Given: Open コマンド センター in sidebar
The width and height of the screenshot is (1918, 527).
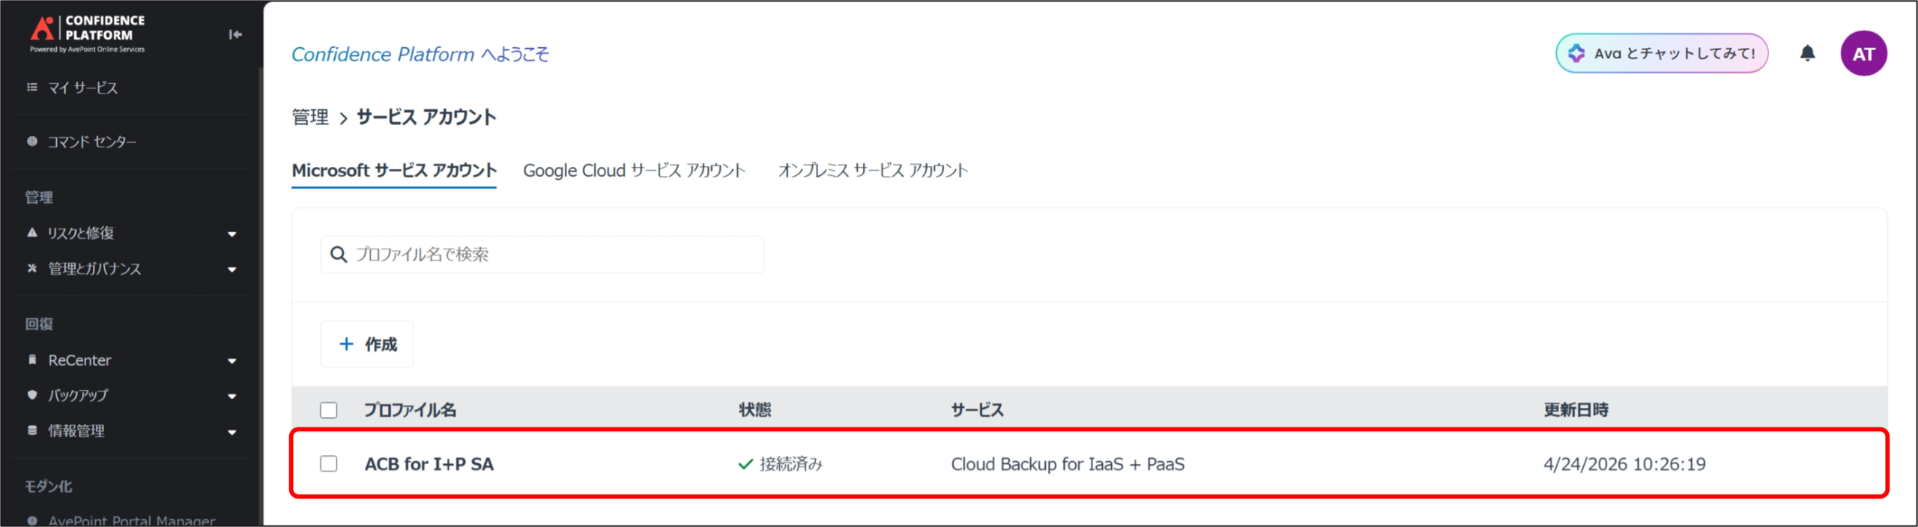Looking at the screenshot, I should 91,141.
